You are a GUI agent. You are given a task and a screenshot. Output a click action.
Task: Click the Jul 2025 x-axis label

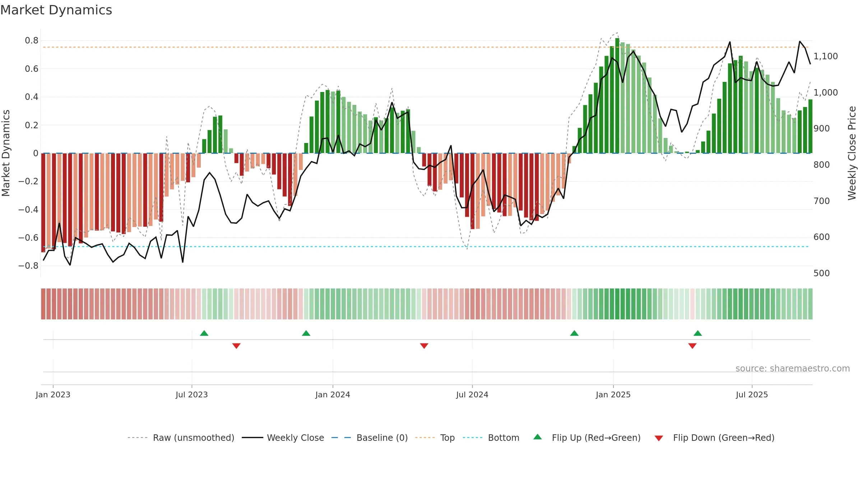pyautogui.click(x=752, y=394)
